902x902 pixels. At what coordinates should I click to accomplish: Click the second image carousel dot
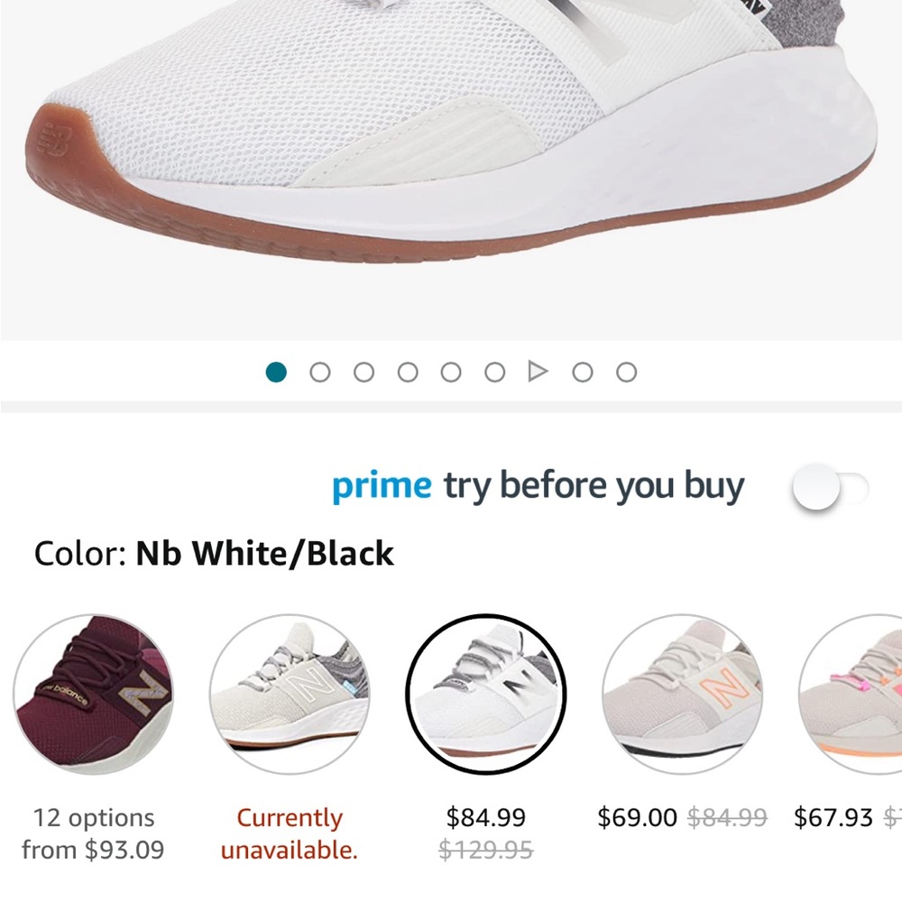320,371
